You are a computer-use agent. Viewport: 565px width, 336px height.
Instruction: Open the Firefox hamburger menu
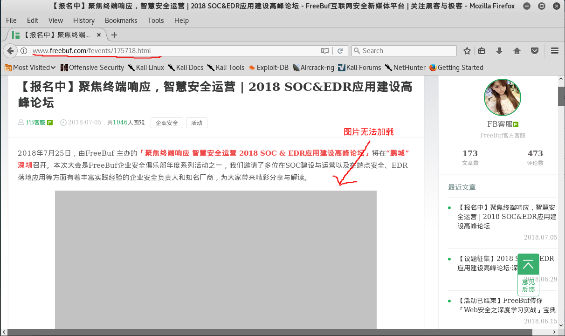tap(554, 51)
